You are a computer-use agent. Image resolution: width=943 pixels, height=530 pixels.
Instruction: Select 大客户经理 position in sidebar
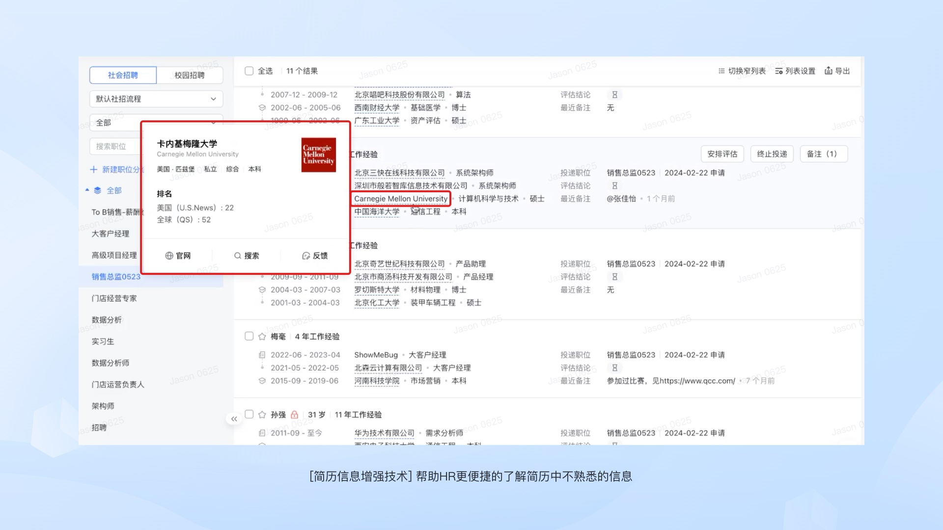point(111,234)
